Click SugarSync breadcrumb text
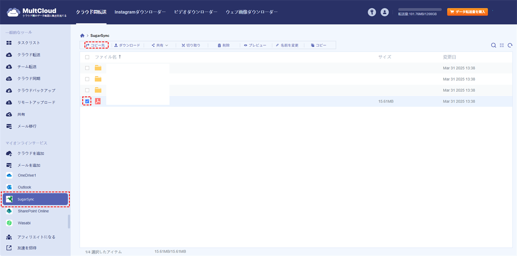Viewport: 517px width, 256px height. tap(100, 35)
